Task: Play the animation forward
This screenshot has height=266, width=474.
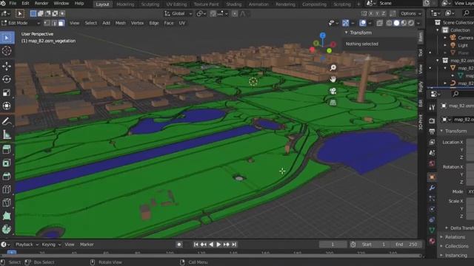Action: point(218,245)
